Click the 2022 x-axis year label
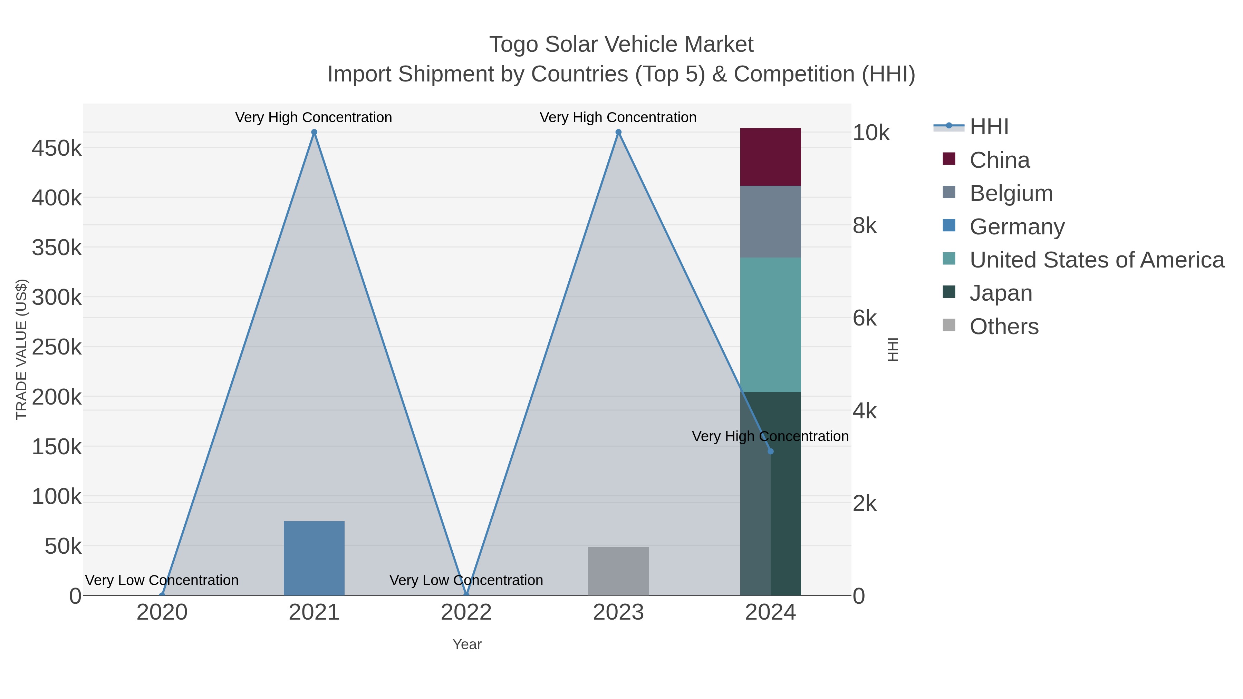 [466, 613]
